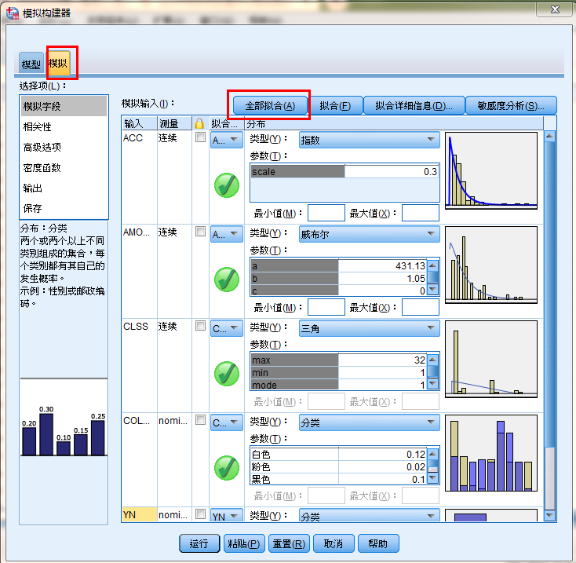Select 密度函数 in the options list
The height and width of the screenshot is (563, 576).
tap(64, 168)
